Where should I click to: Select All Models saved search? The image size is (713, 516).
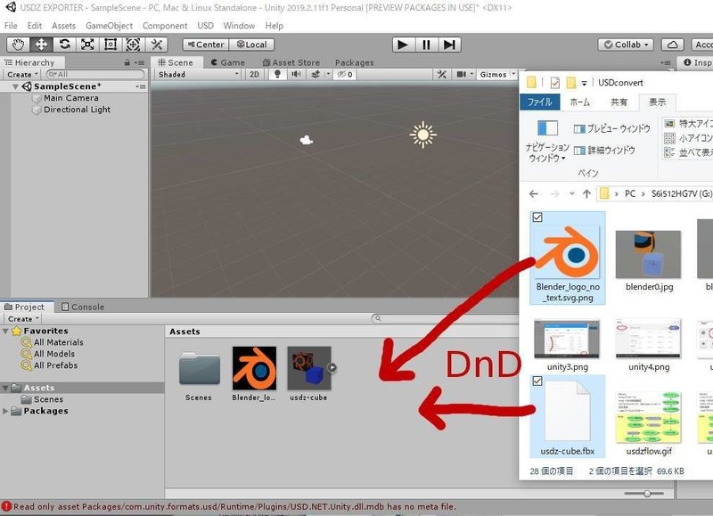(49, 354)
